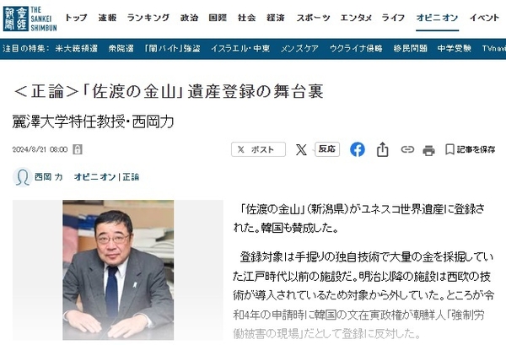The width and height of the screenshot is (506, 345).
Task: Open the ランキング menu item
Action: 148,18
